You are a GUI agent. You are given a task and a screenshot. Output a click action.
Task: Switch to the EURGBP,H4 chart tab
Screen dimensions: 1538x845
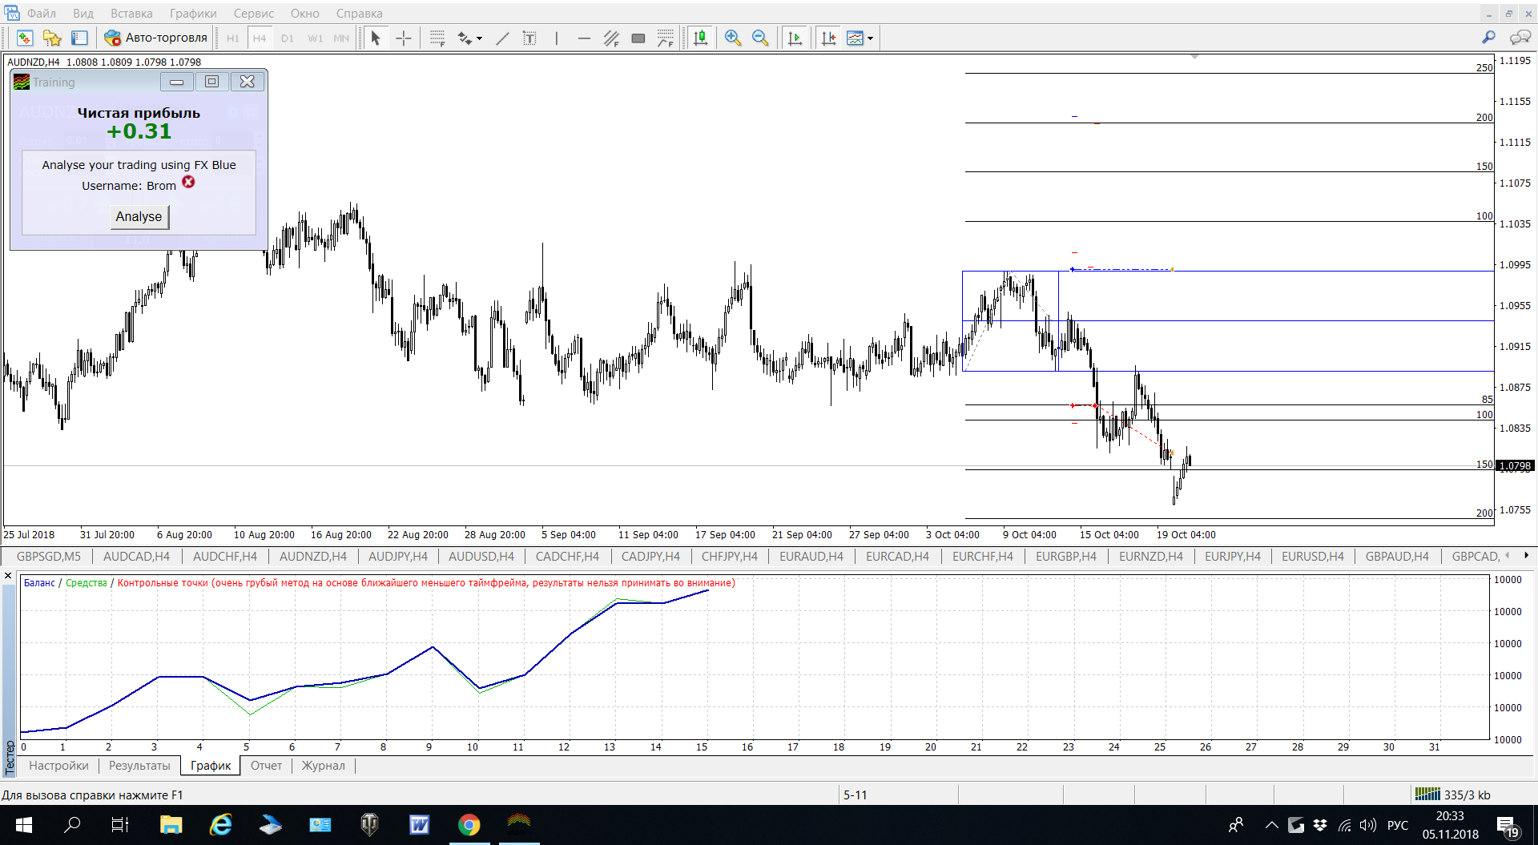pyautogui.click(x=1065, y=556)
